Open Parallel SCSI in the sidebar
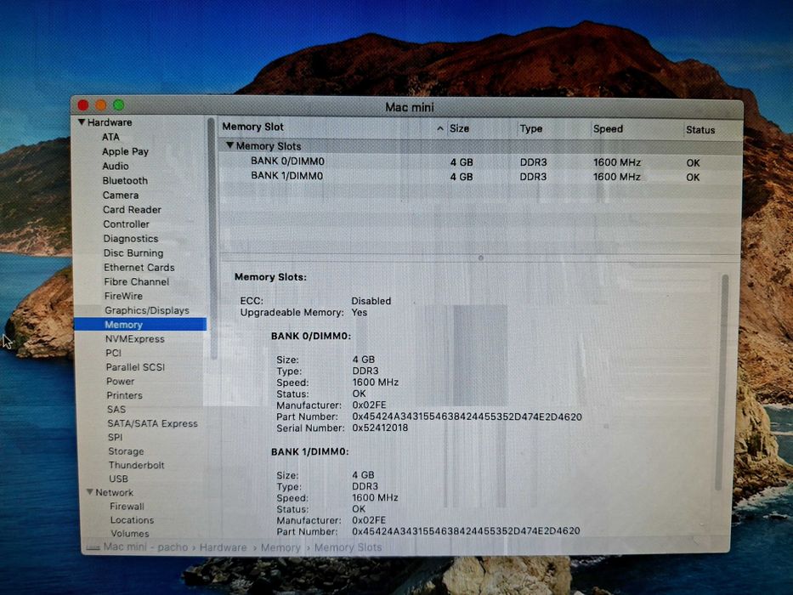The image size is (793, 595). [135, 367]
